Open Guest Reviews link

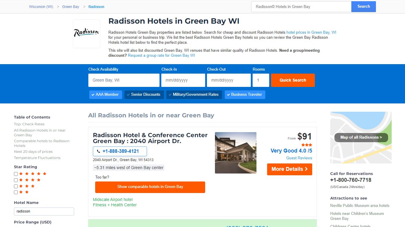coord(299,158)
